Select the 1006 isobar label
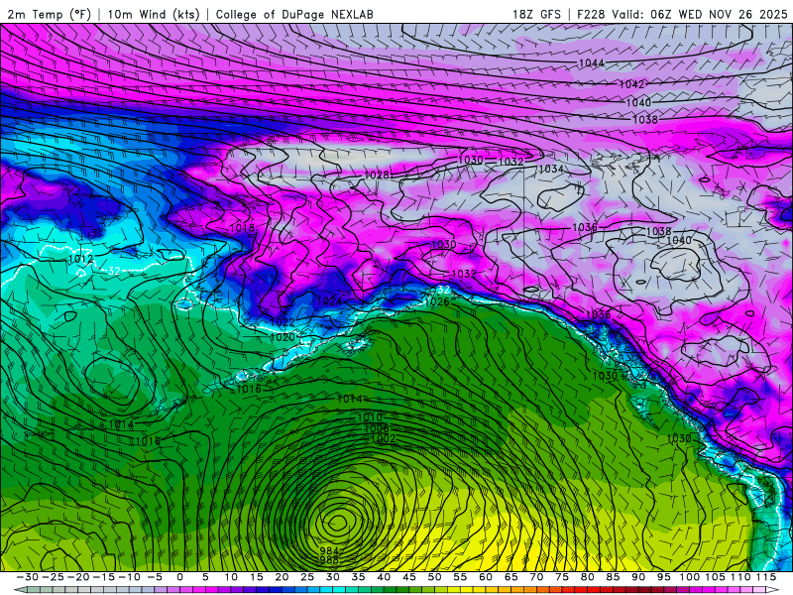Viewport: 793px width, 595px height. click(377, 428)
